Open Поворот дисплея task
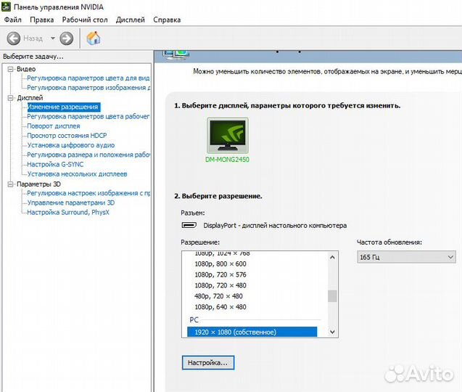 [x=54, y=126]
